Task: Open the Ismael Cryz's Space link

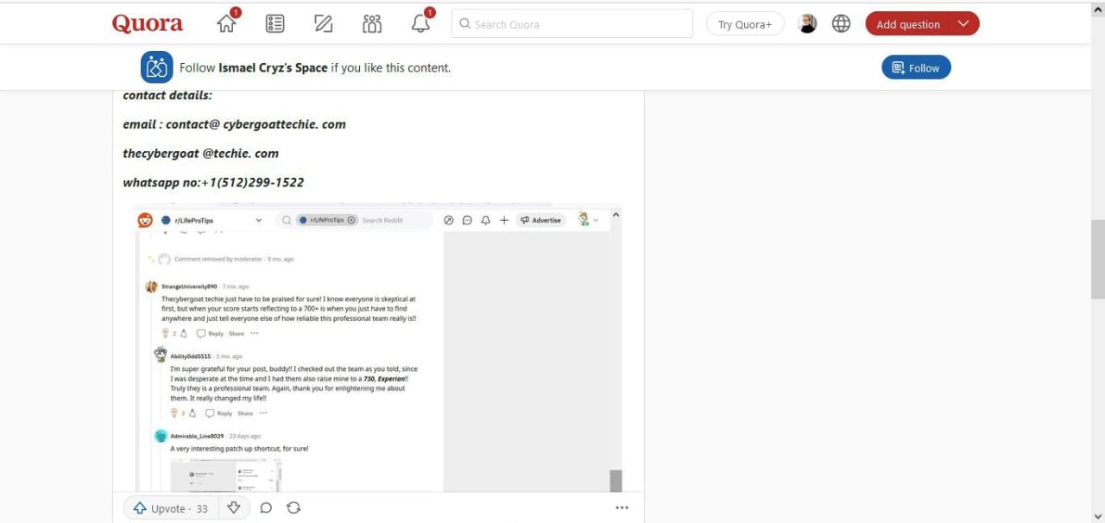Action: pos(273,67)
